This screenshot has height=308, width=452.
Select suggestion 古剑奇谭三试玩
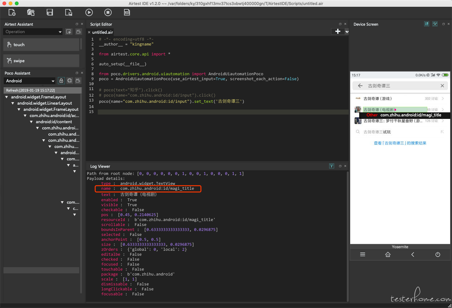click(x=400, y=132)
